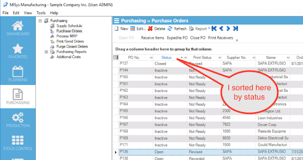Click the Report printer icon
This screenshot has height=160, width=303.
(191, 29)
